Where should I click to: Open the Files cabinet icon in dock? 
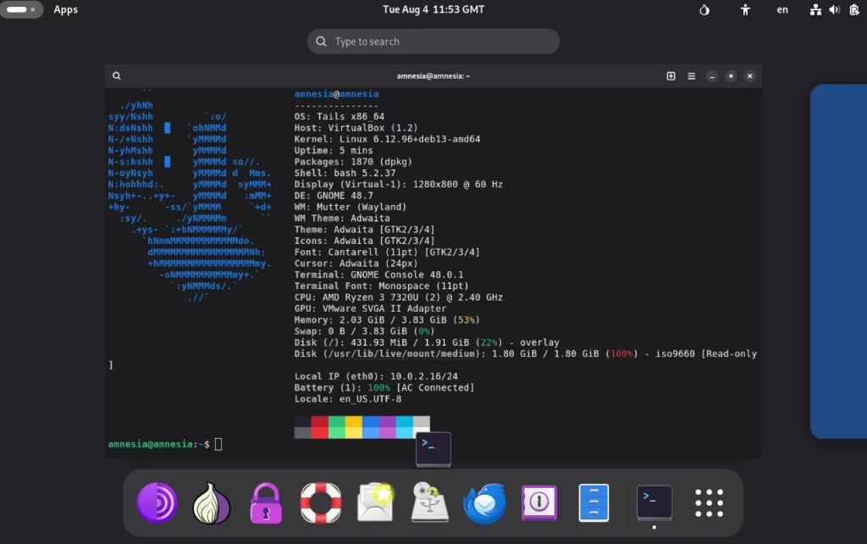point(594,502)
